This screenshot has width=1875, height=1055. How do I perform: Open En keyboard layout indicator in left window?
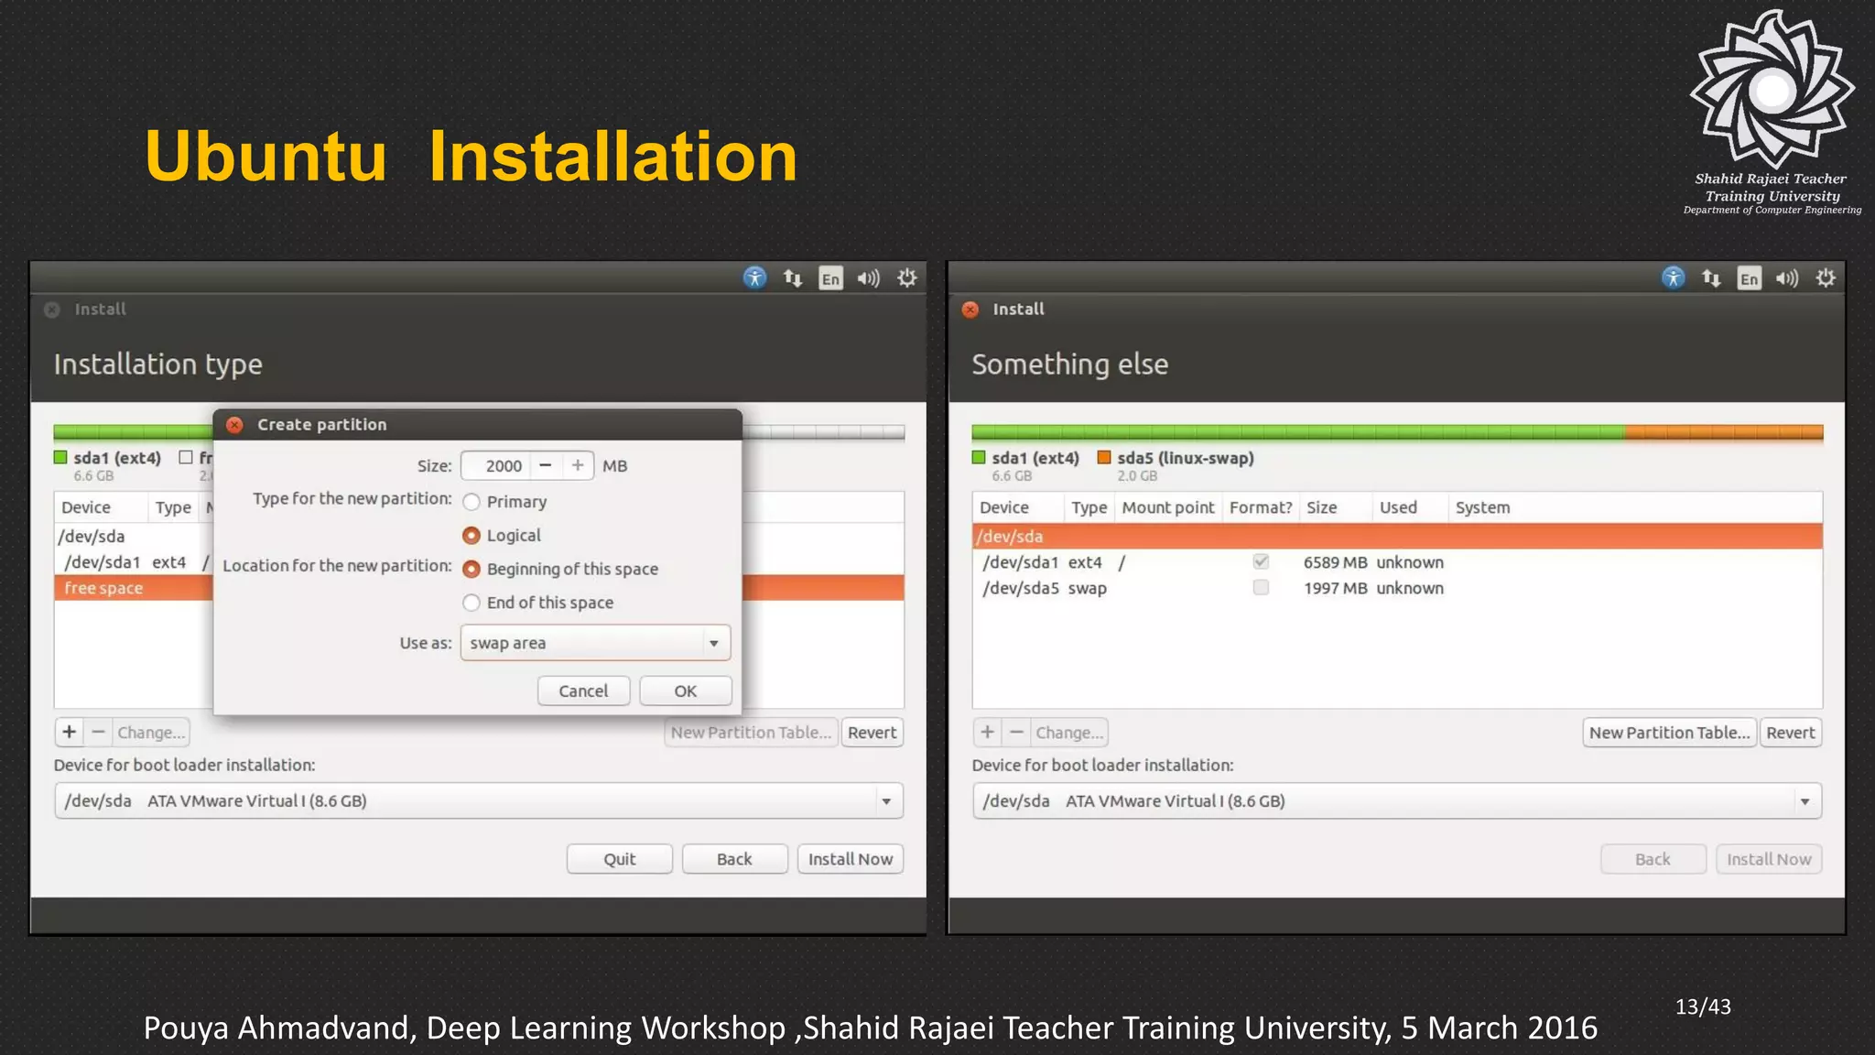click(830, 278)
